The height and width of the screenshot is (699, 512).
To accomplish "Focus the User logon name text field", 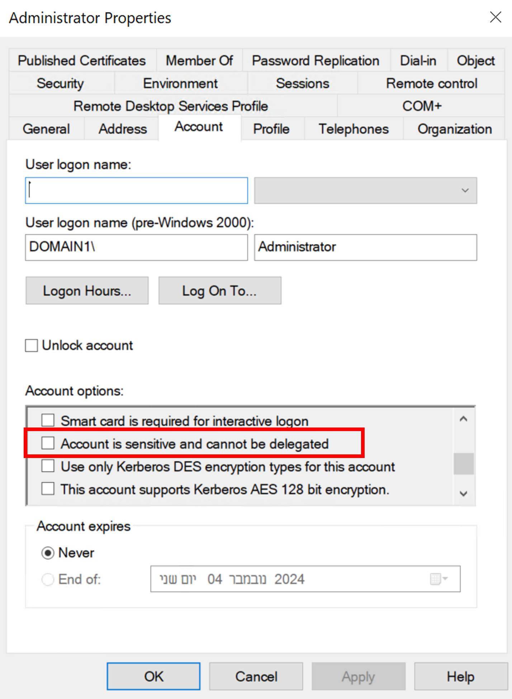I will [137, 190].
